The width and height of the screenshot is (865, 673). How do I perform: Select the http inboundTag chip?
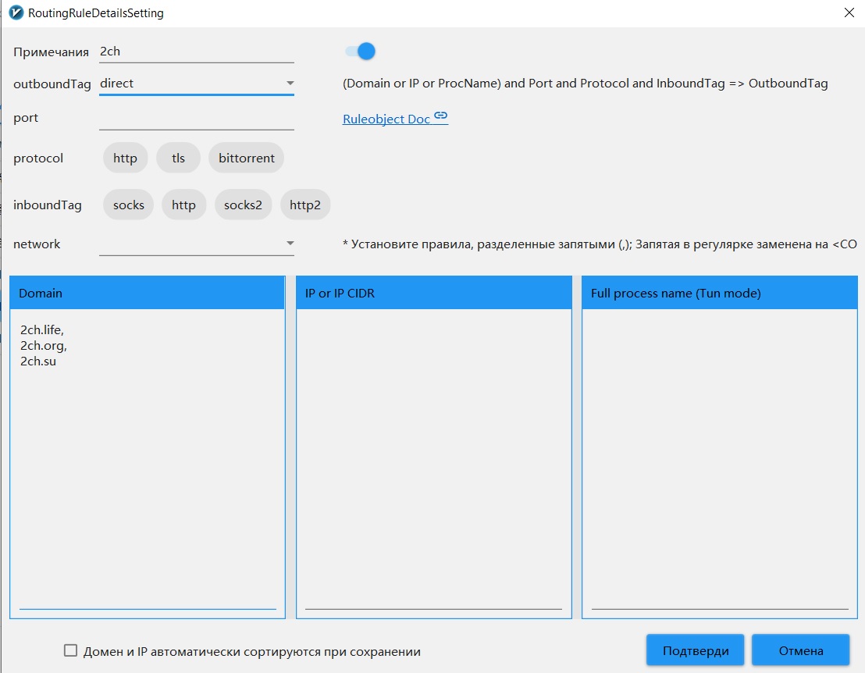tap(183, 205)
